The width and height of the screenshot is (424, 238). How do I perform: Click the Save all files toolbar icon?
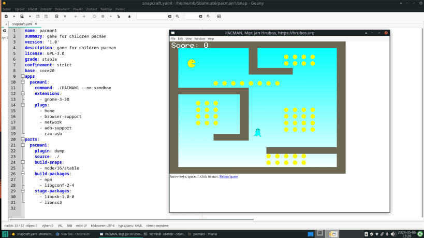[46, 16]
